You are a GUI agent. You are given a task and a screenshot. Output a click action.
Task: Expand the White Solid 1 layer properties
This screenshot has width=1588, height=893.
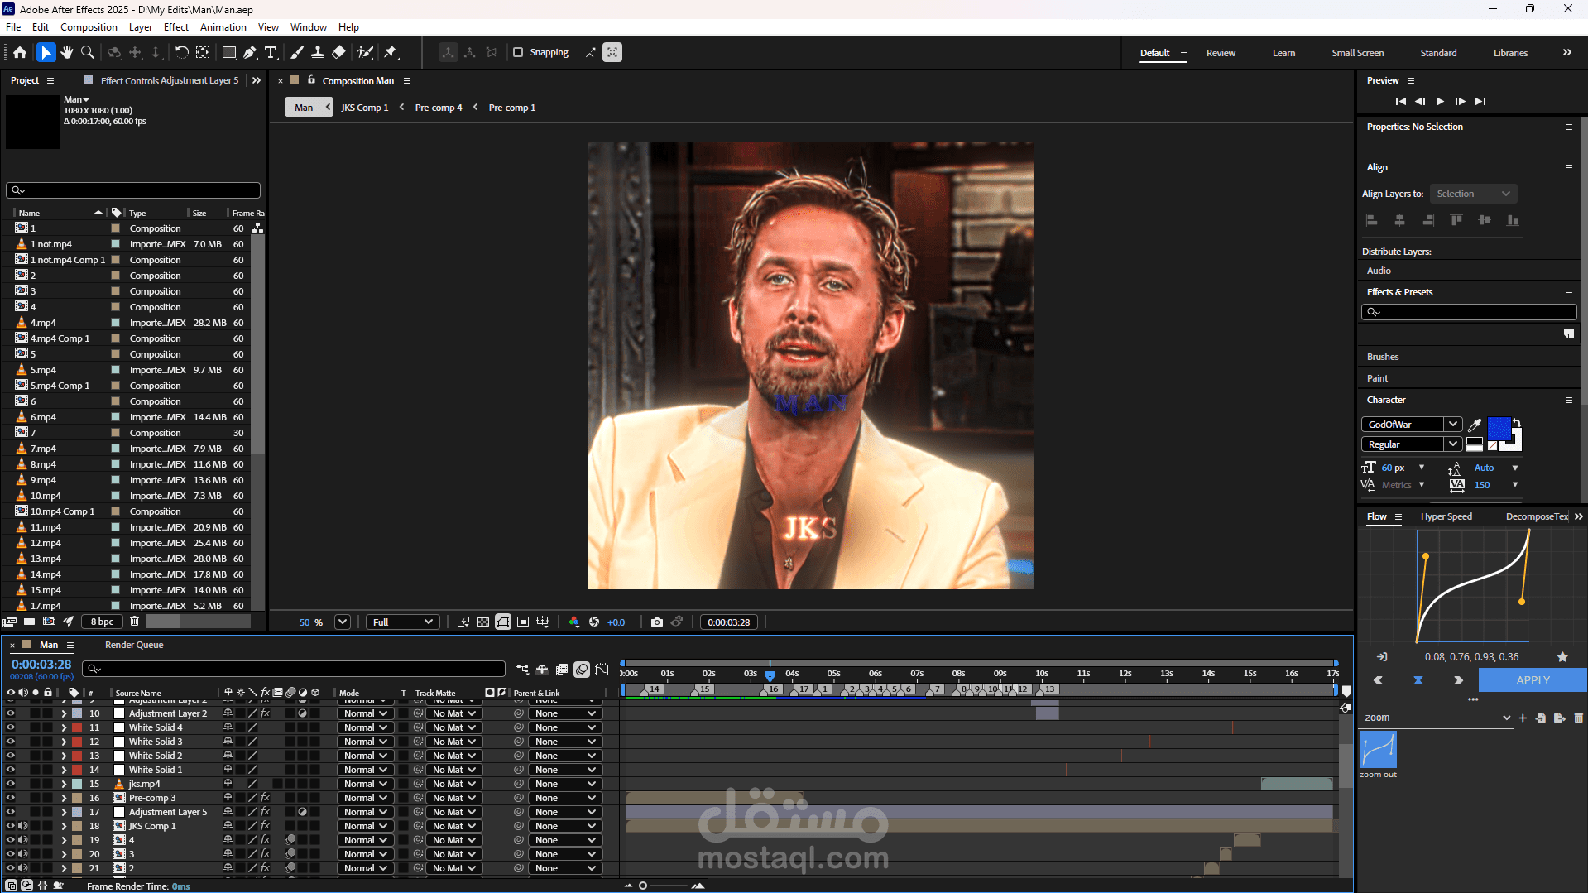coord(64,770)
